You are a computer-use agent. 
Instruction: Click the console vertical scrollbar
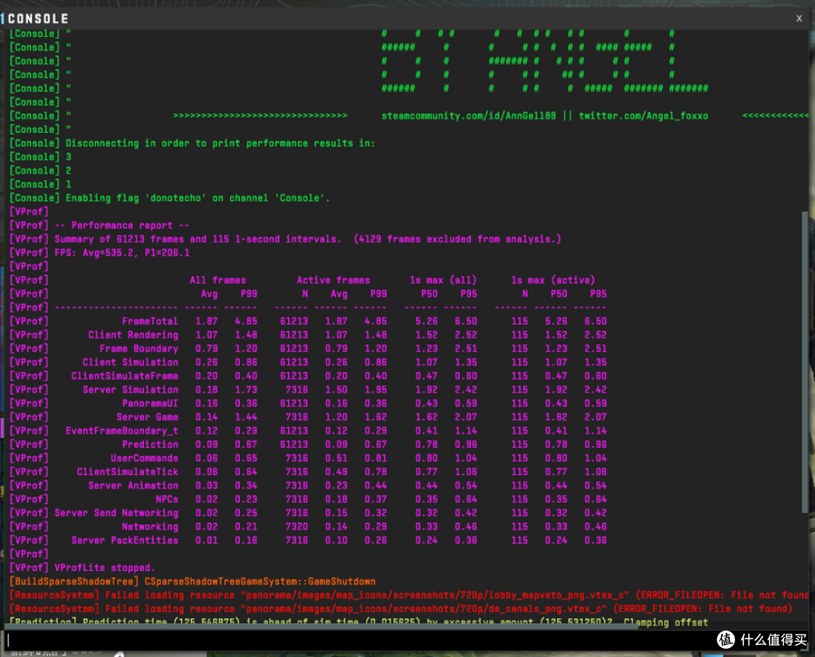pos(805,362)
